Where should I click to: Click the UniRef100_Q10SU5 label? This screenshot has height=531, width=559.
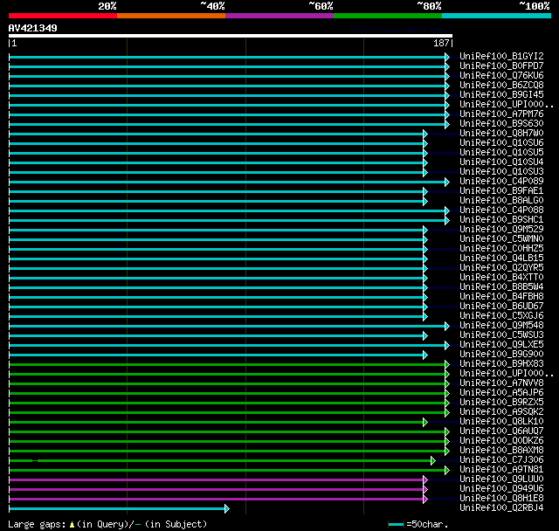tap(501, 153)
